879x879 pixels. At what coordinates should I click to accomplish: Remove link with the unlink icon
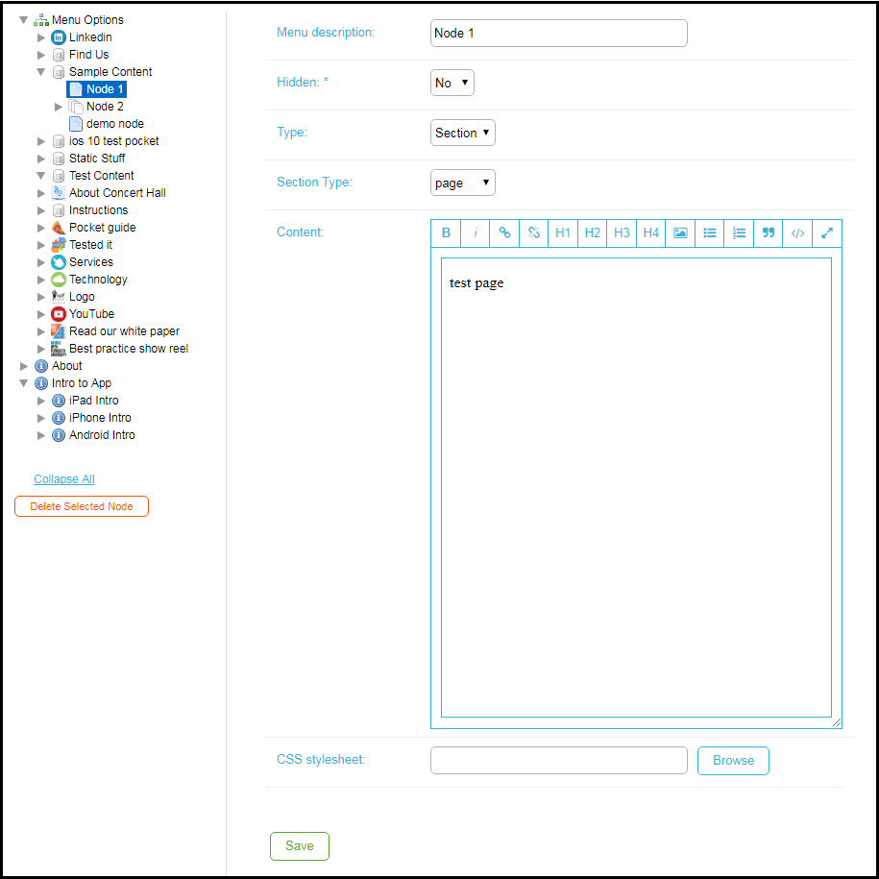534,233
